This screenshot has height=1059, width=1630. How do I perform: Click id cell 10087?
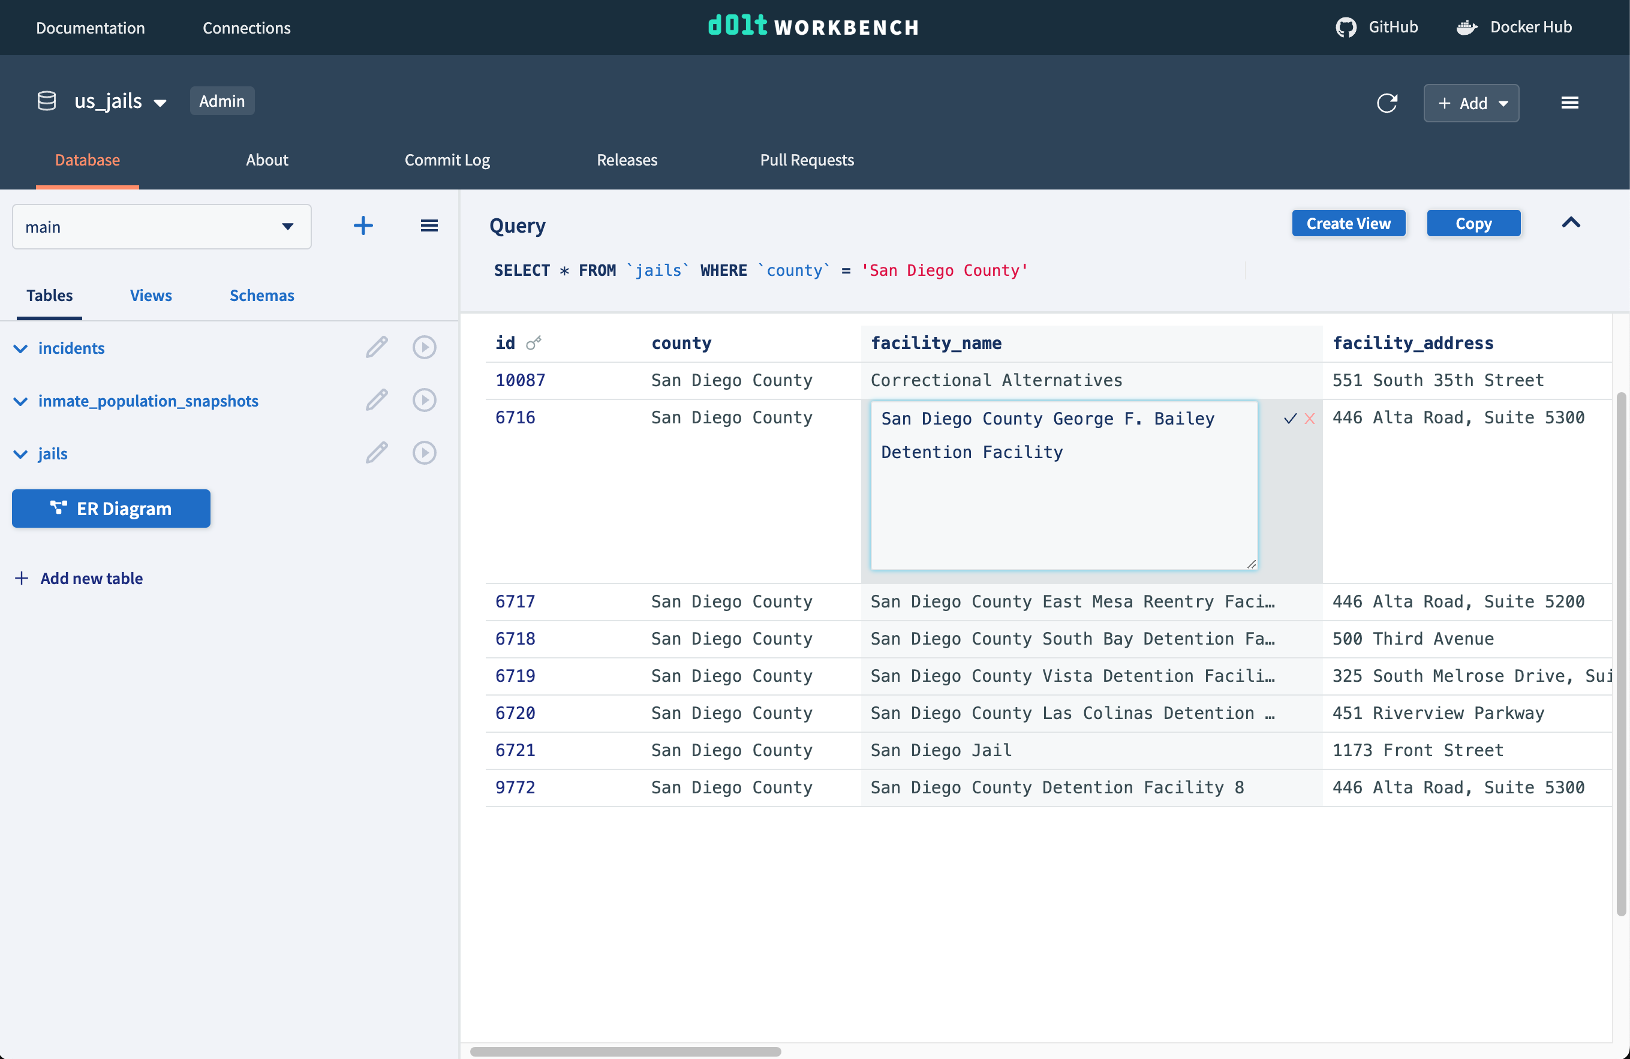tap(521, 380)
